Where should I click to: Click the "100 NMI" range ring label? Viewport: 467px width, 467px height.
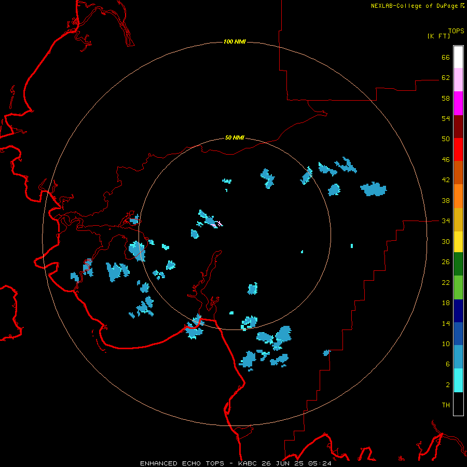235,42
